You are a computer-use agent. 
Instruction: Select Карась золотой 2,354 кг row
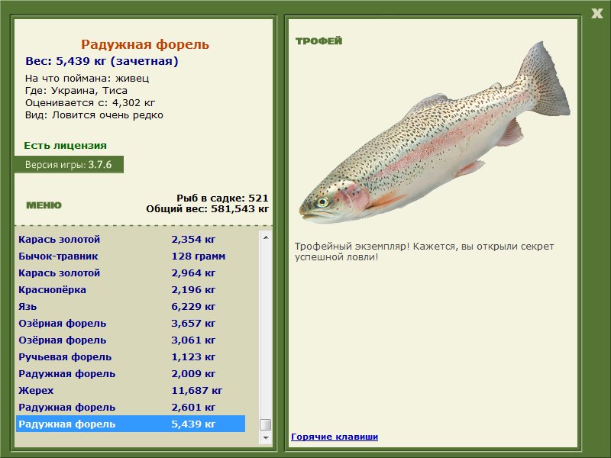pyautogui.click(x=131, y=239)
